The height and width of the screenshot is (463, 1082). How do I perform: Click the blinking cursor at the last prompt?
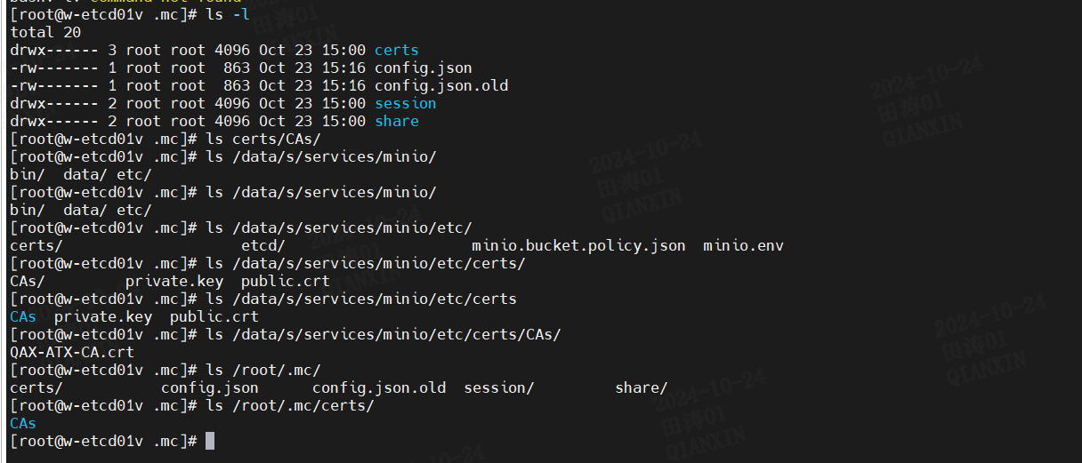pyautogui.click(x=210, y=441)
